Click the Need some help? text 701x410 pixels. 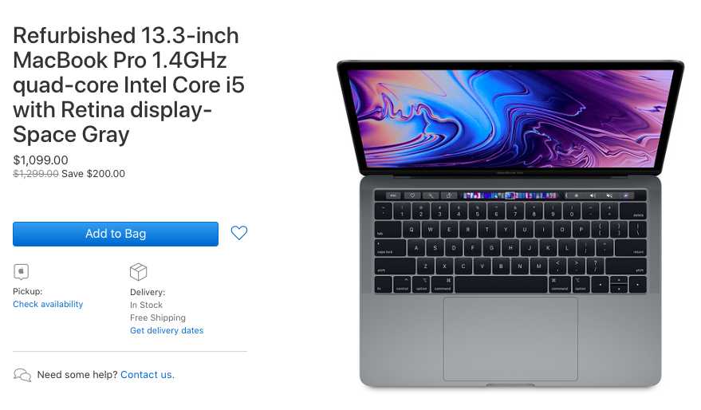[77, 375]
